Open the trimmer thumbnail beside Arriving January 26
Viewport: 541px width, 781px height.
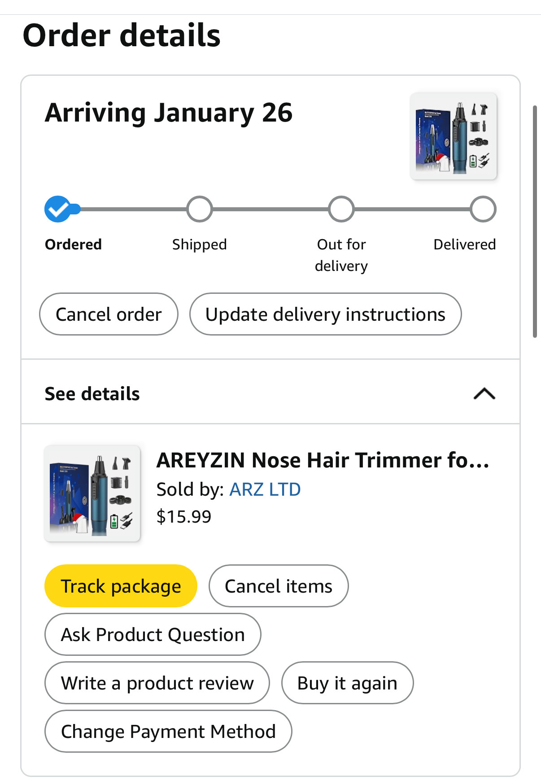454,136
